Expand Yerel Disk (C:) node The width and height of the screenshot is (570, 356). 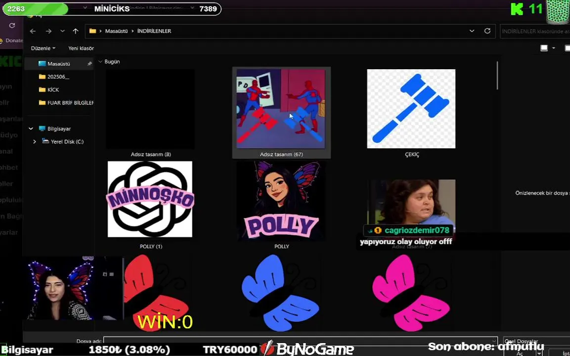(35, 141)
